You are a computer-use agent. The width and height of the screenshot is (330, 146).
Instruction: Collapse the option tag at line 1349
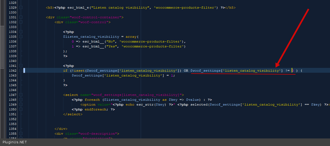21,105
